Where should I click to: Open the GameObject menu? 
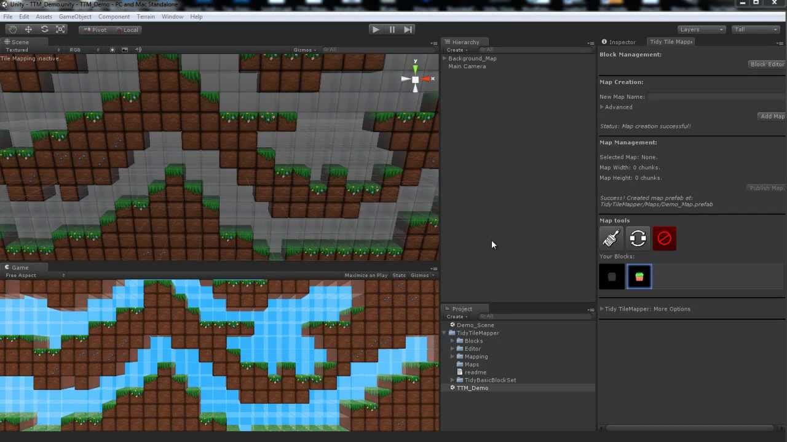pyautogui.click(x=75, y=17)
